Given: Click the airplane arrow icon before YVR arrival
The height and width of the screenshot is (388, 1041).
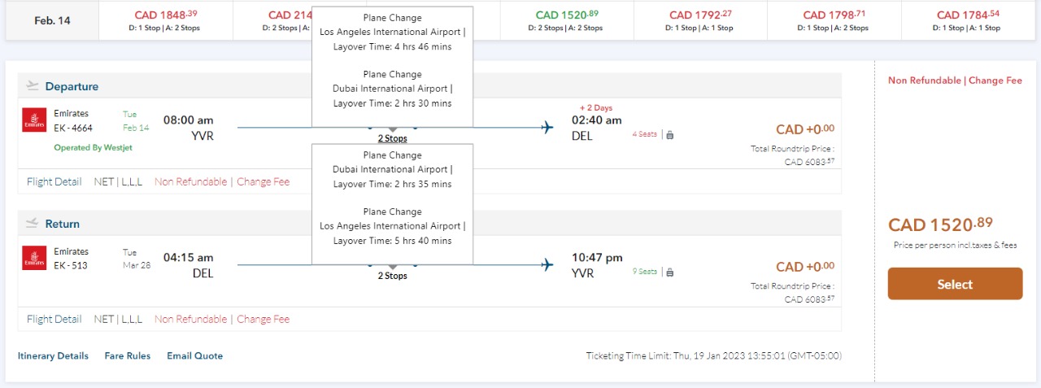Looking at the screenshot, I should tap(547, 264).
